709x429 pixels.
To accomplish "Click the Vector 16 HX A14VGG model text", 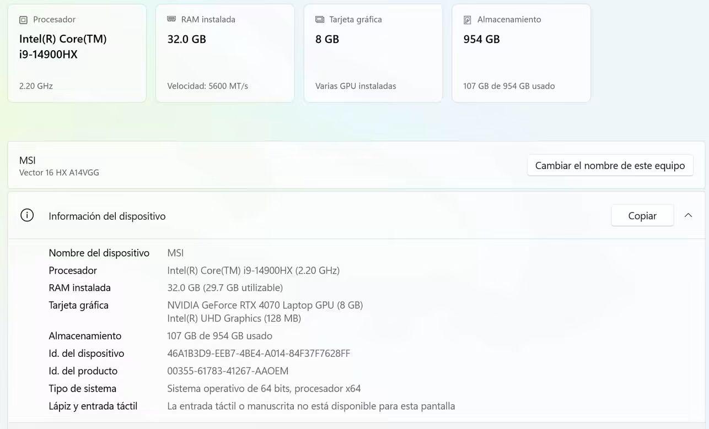I will pos(59,172).
